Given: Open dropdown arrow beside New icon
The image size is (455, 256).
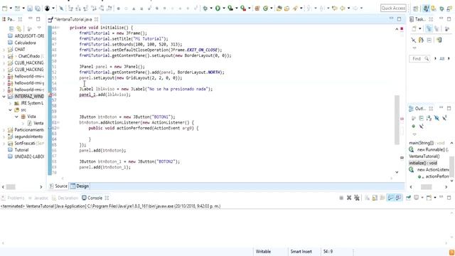Looking at the screenshot, I should click(x=11, y=9).
